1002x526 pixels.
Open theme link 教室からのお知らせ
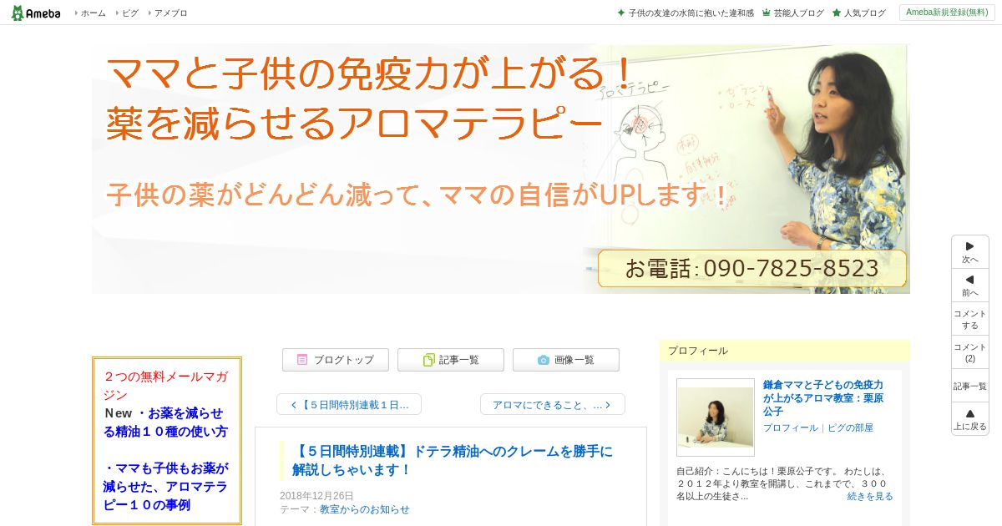tap(365, 509)
